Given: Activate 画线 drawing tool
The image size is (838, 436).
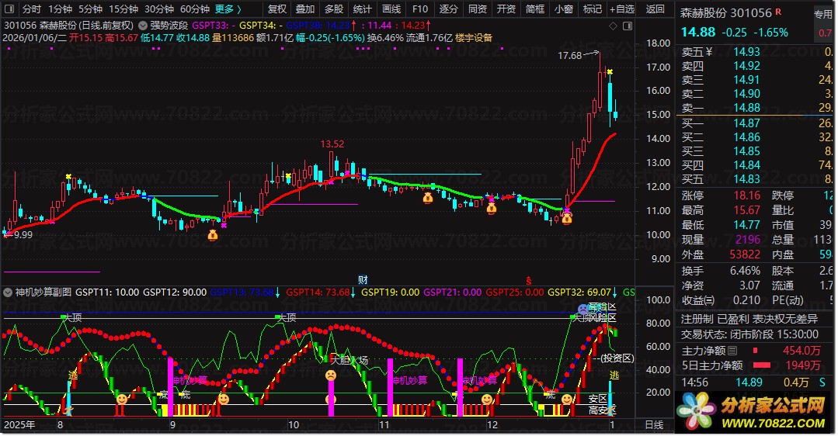Looking at the screenshot, I should click(391, 9).
